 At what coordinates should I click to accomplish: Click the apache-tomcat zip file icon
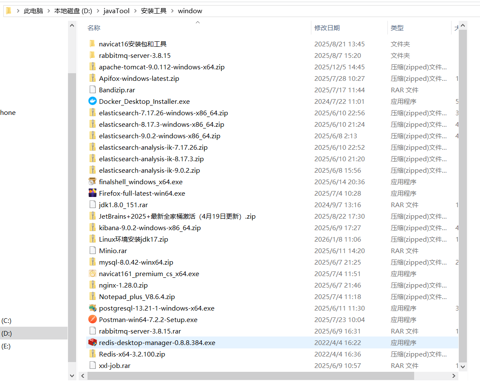pos(93,67)
